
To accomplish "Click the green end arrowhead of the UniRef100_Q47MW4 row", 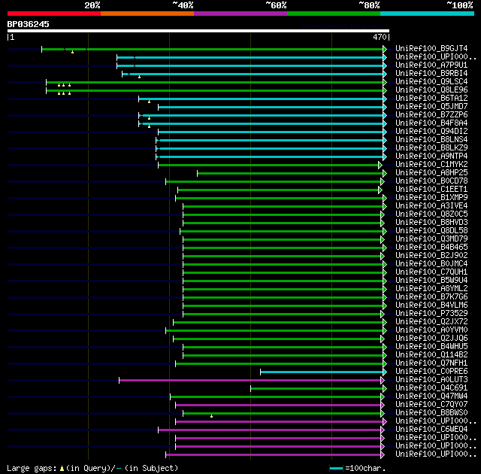I will 383,397.
